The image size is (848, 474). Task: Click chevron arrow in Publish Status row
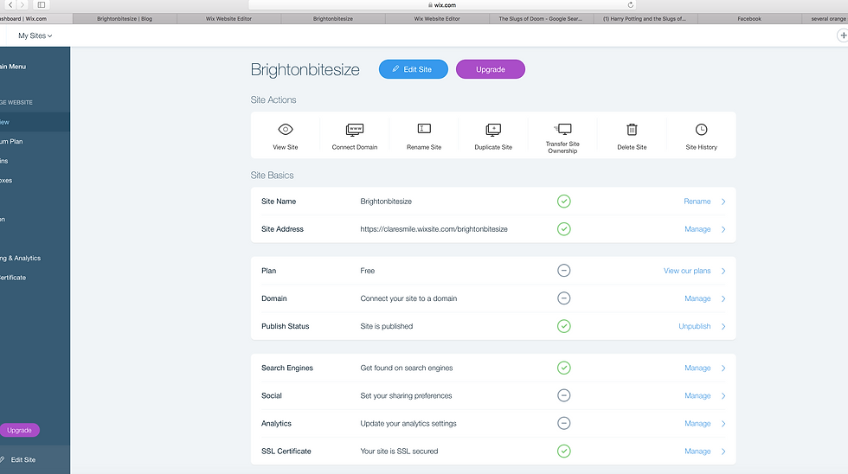[x=723, y=326]
